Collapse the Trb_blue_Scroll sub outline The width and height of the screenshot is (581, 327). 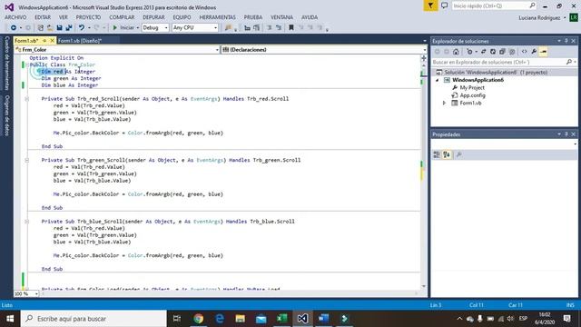point(26,222)
